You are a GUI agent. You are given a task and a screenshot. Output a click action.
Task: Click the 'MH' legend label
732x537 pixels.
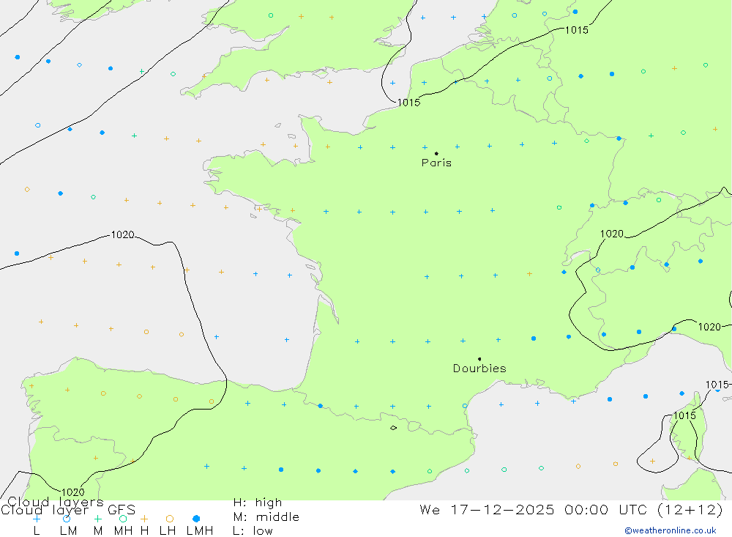(123, 531)
